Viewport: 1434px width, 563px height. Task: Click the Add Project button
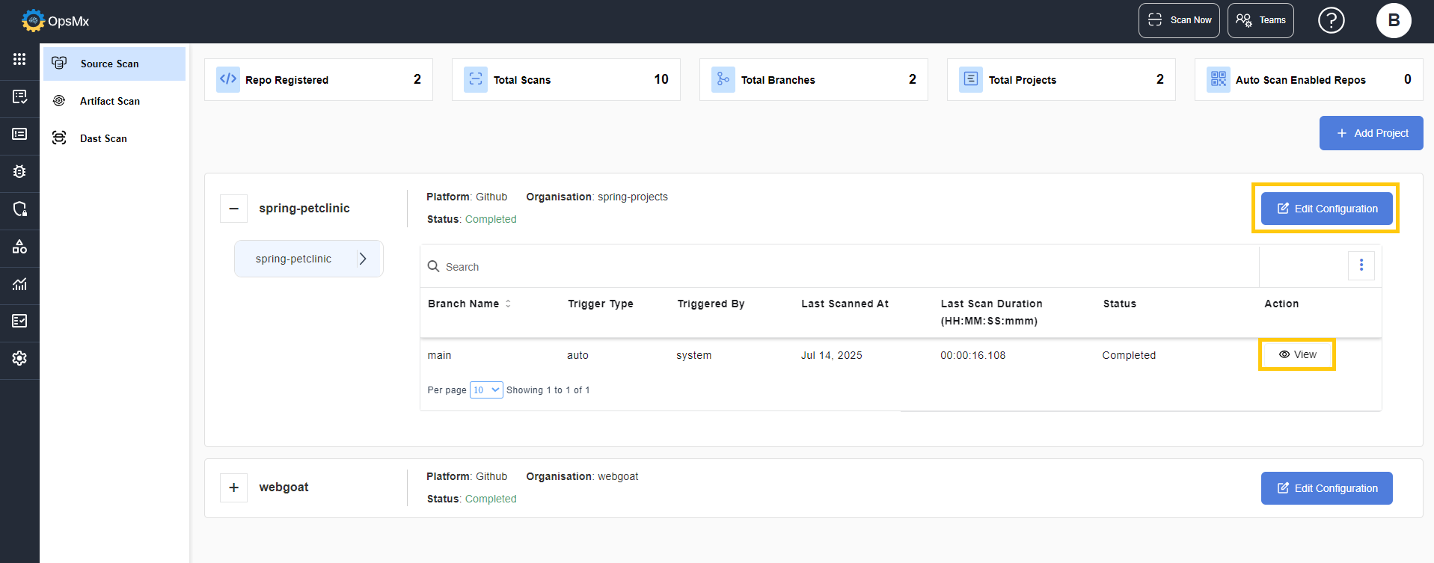click(1370, 133)
